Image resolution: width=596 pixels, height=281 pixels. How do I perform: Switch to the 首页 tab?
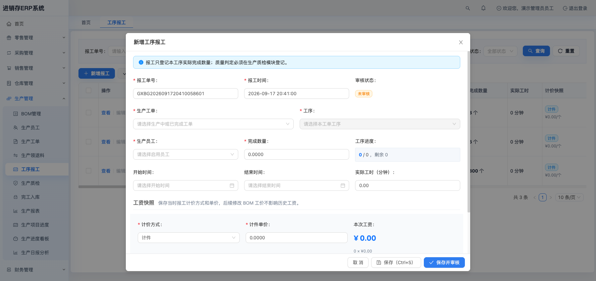click(x=86, y=22)
